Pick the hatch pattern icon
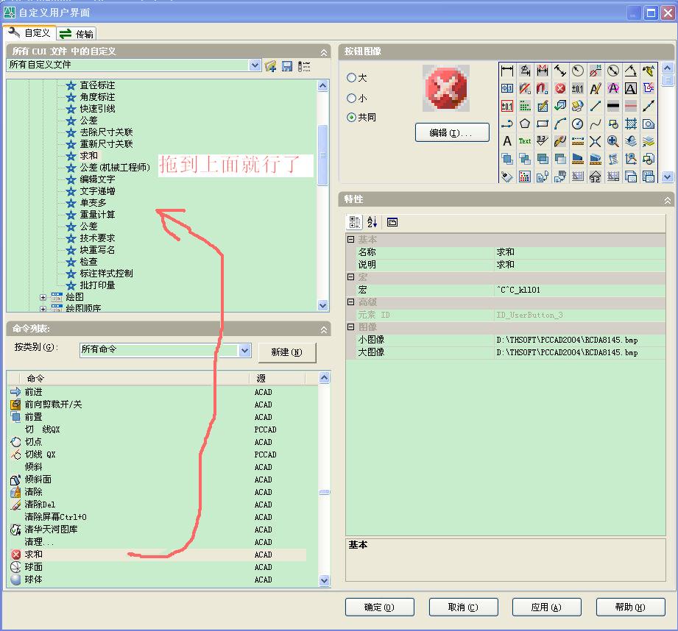This screenshot has height=631, width=678. (x=630, y=124)
